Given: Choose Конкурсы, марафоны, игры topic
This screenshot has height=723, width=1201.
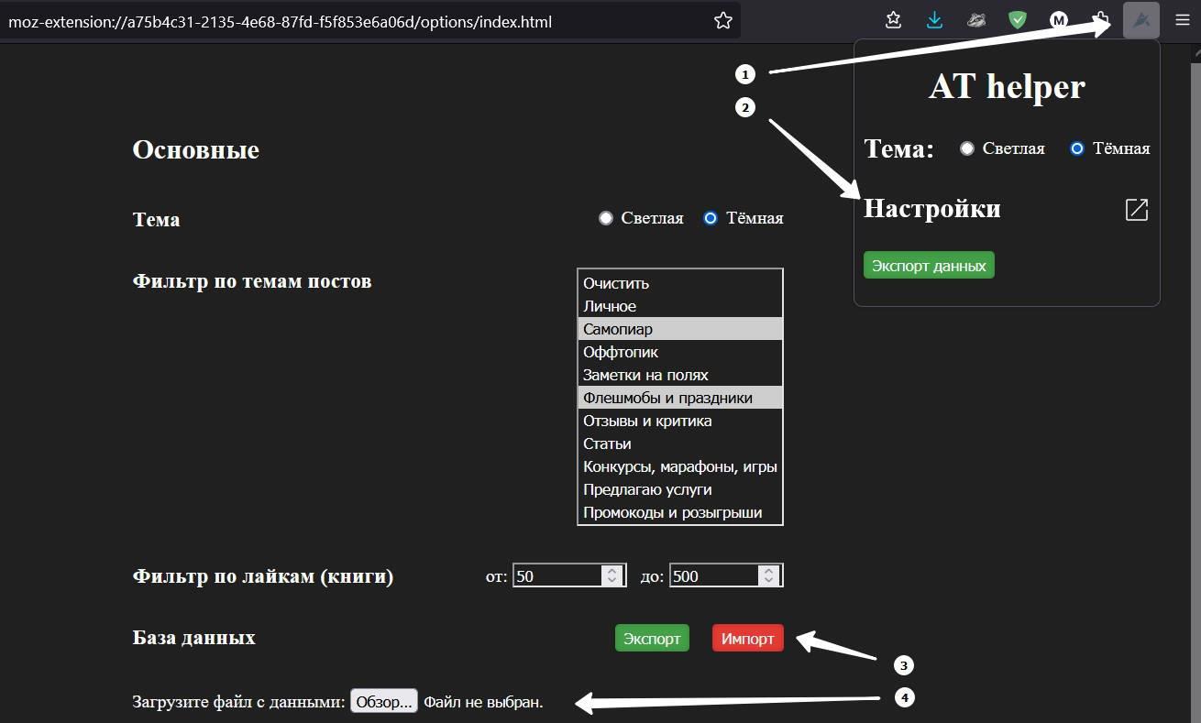Looking at the screenshot, I should (x=680, y=466).
